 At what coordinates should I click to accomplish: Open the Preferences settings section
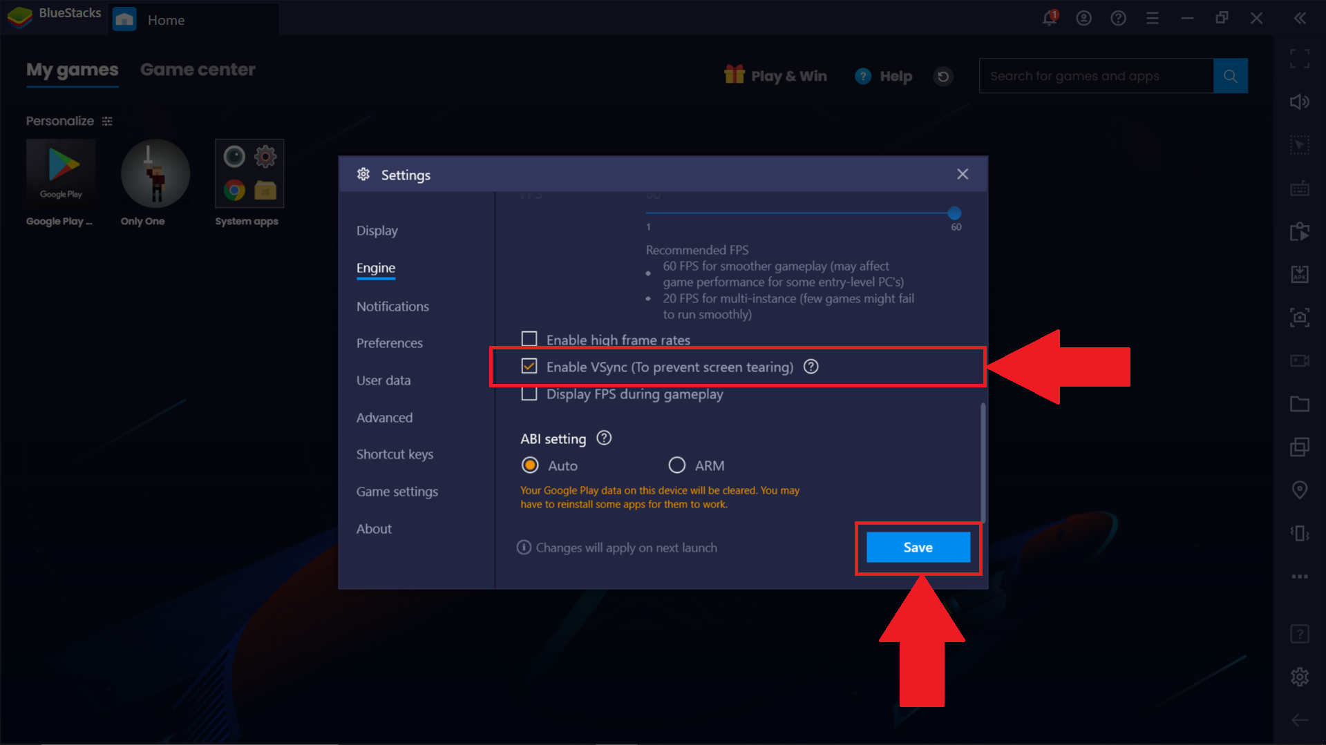click(390, 343)
